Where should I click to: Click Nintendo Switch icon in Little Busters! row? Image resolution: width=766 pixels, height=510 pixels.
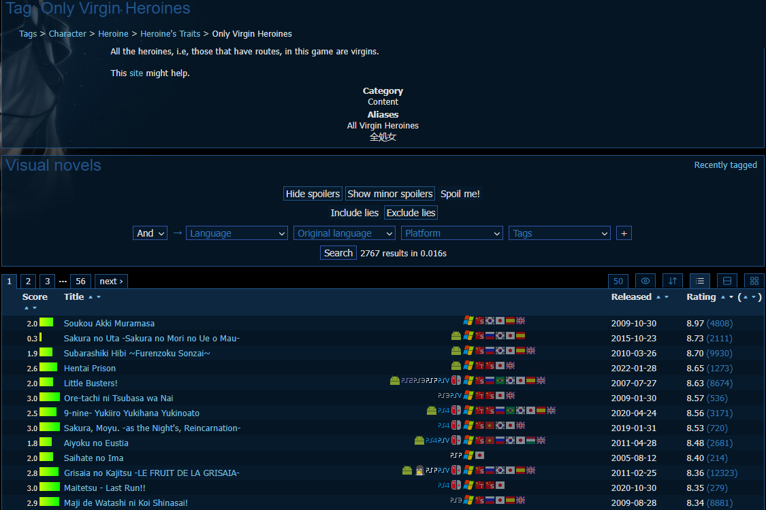tap(456, 380)
